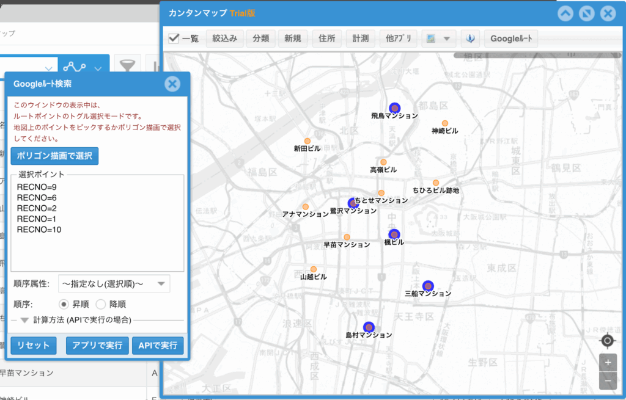Open the 順序属性 dropdown
This screenshot has height=400, width=626.
click(114, 283)
